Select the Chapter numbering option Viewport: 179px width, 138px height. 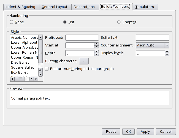(119, 22)
